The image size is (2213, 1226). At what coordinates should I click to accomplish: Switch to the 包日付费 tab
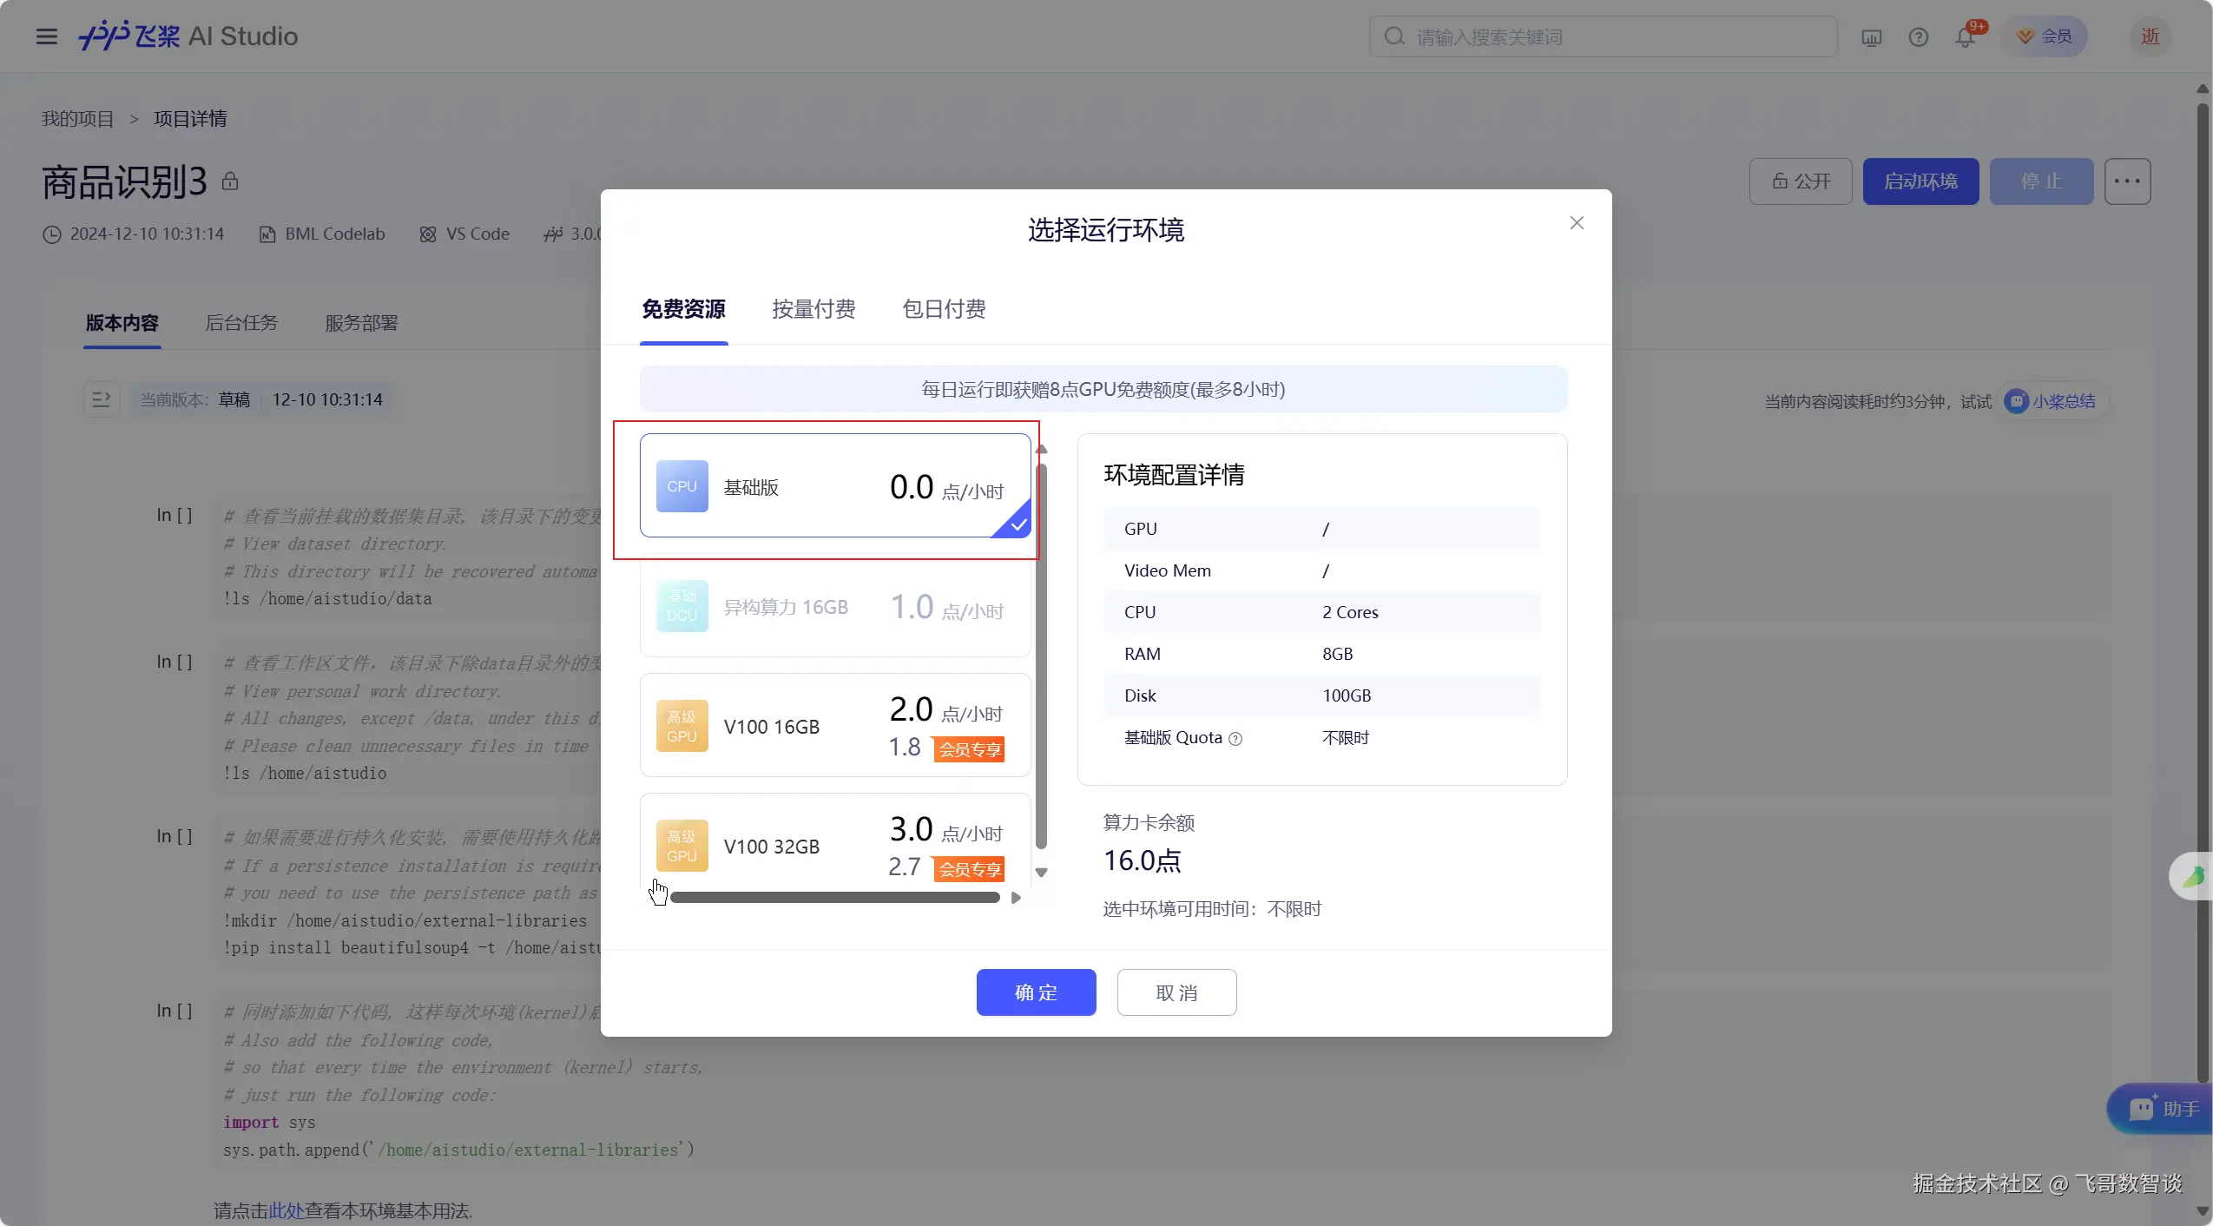(x=944, y=309)
